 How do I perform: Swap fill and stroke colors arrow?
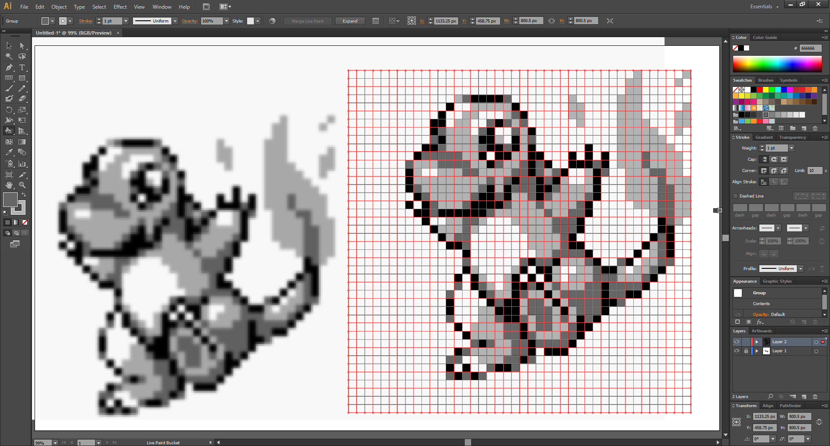tap(24, 195)
